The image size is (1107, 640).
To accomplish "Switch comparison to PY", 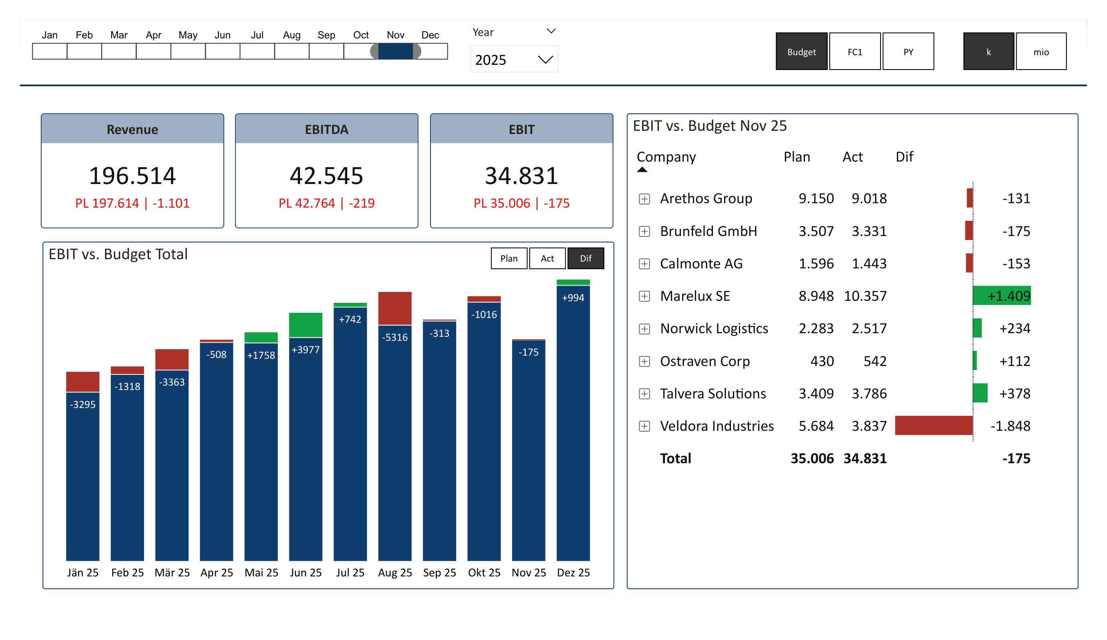I will (908, 51).
